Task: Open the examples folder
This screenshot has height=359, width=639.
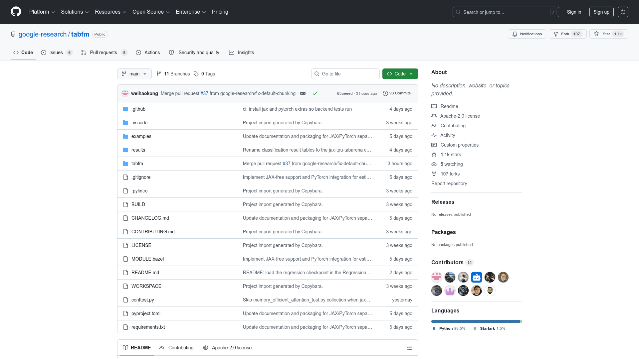Action: click(x=141, y=136)
